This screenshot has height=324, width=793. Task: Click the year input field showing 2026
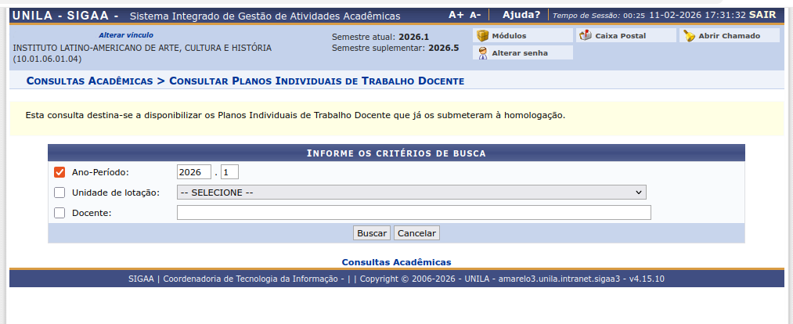click(x=194, y=172)
